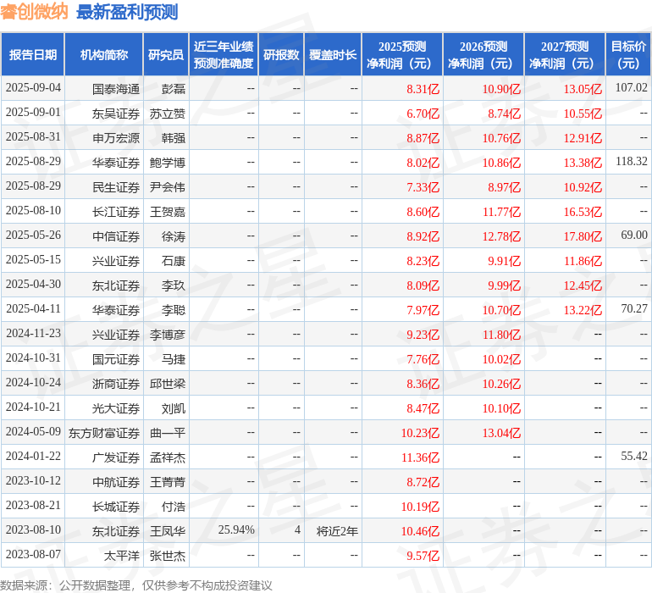Image resolution: width=652 pixels, height=593 pixels.
Task: Click analyst name 彭磊
Action: [x=174, y=88]
